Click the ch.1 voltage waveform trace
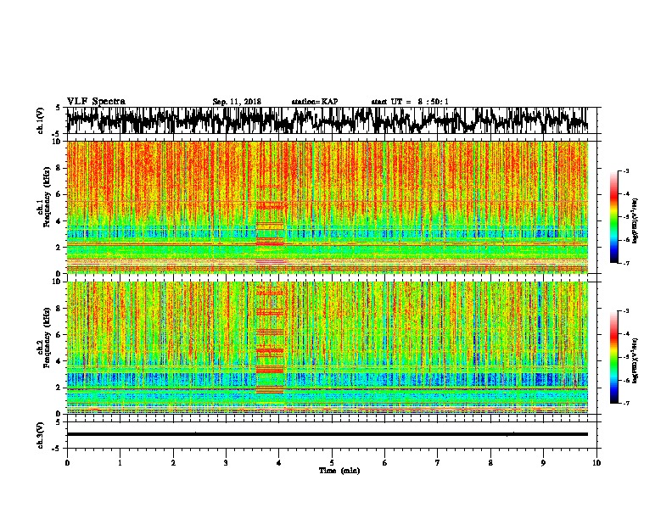This screenshot has height=519, width=672. [x=327, y=120]
